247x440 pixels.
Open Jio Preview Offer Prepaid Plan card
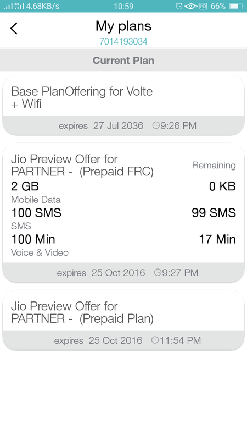[123, 320]
